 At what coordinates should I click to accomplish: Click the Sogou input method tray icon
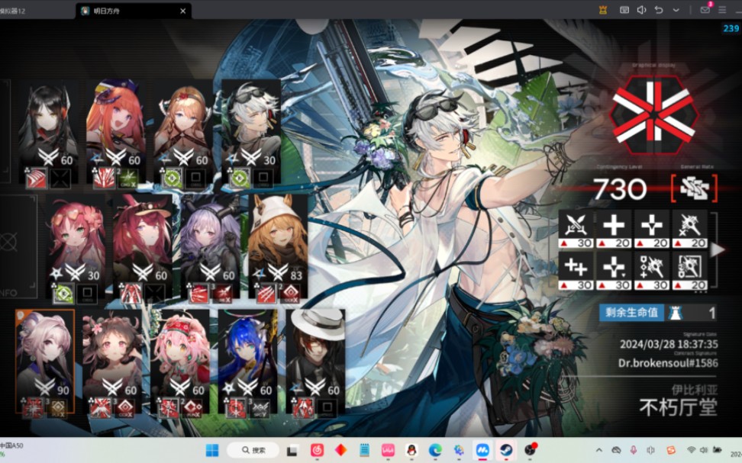pos(670,450)
